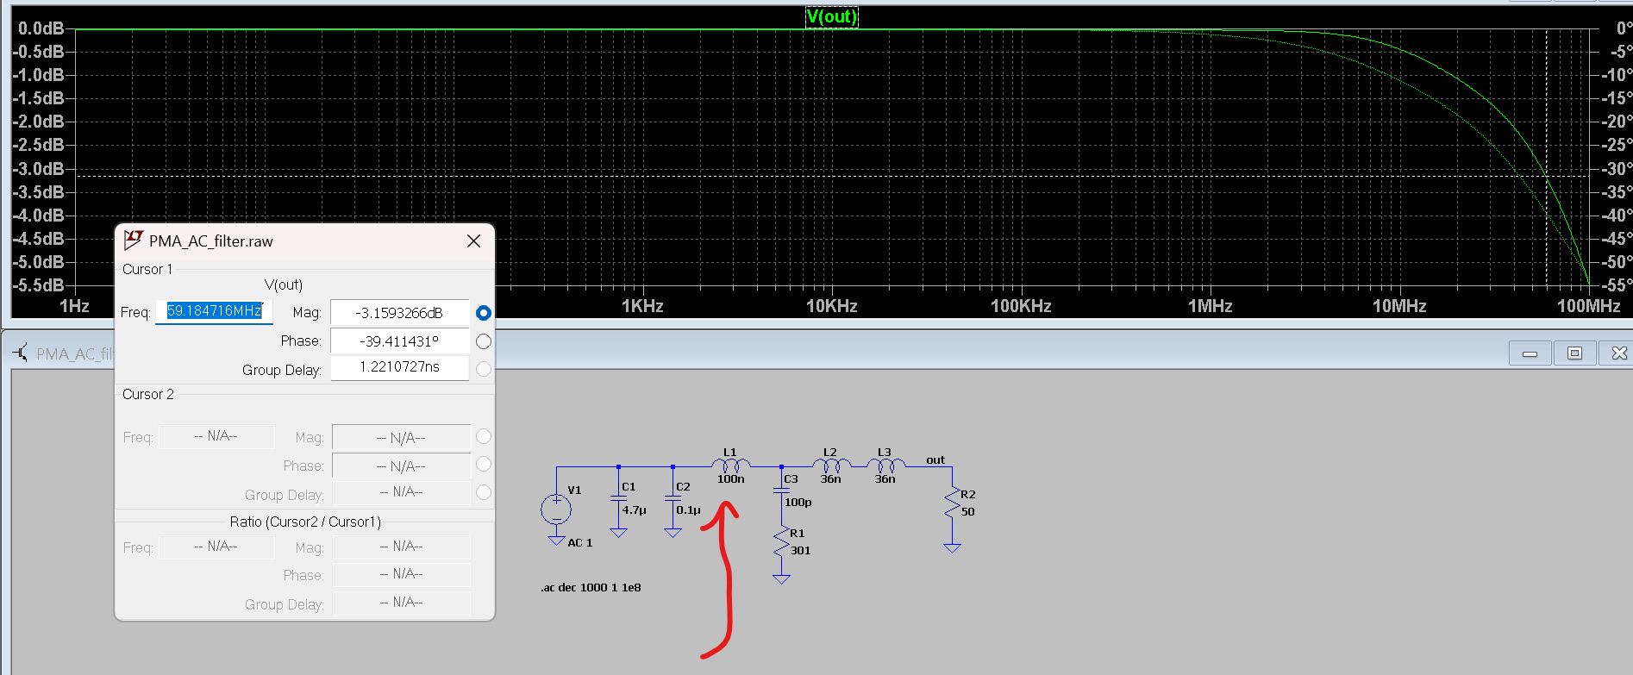Click the 301 value of R1
The height and width of the screenshot is (675, 1633).
(801, 551)
